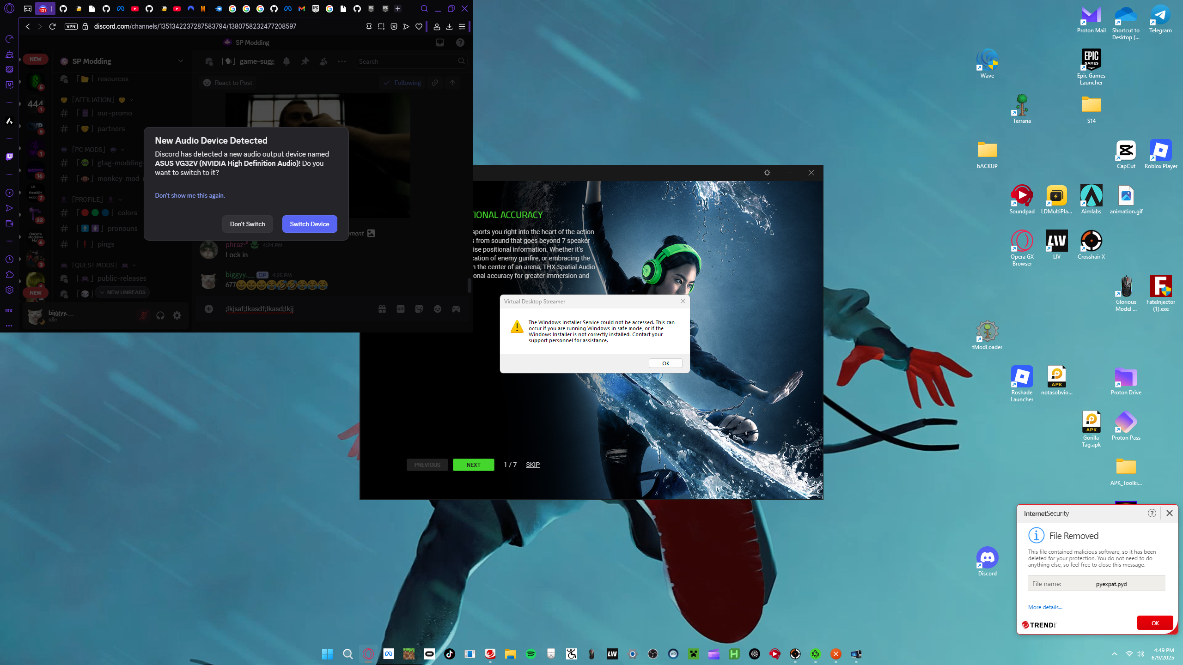Toggle the microphone mute button

coord(144,315)
